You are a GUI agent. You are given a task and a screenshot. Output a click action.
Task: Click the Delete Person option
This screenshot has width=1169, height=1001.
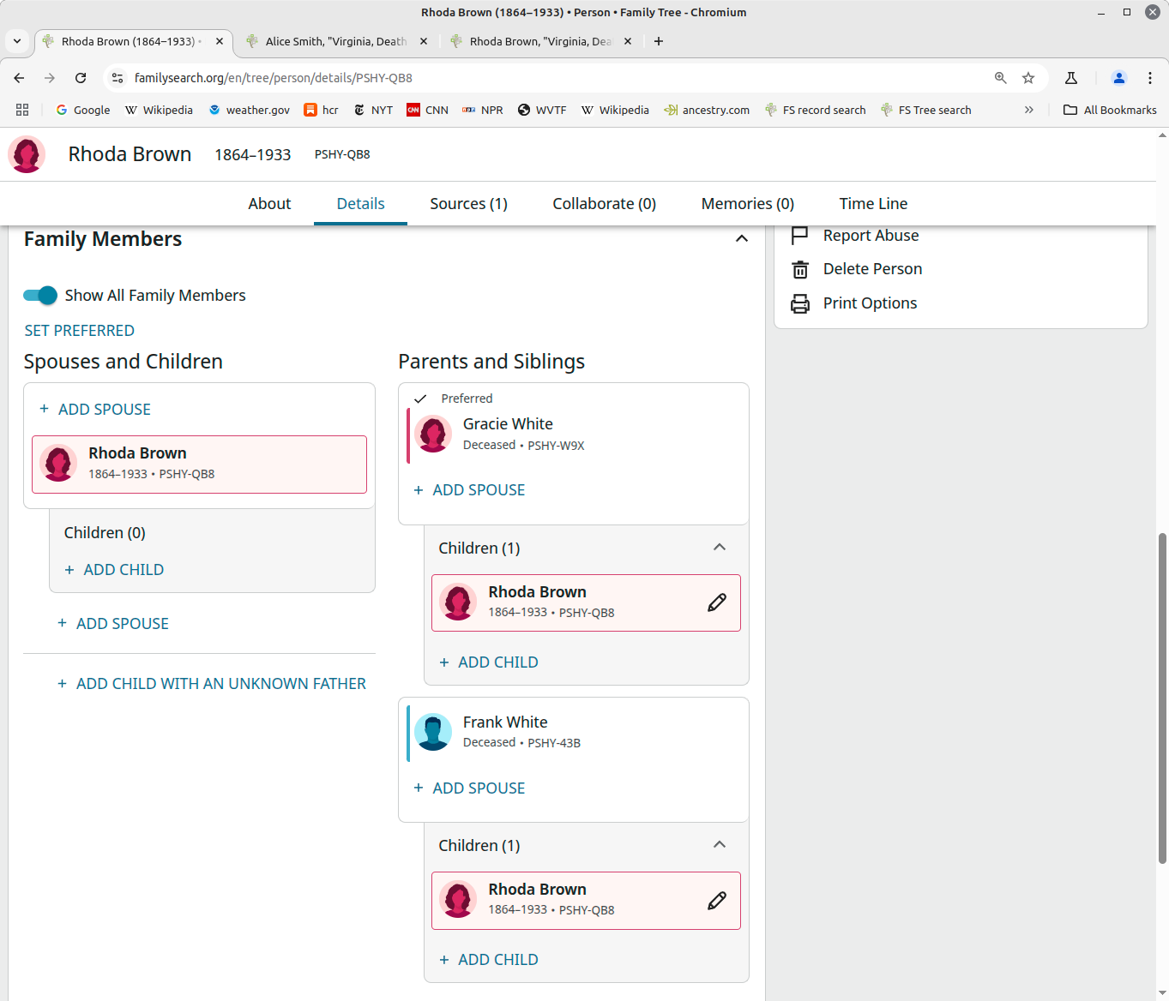coord(872,269)
